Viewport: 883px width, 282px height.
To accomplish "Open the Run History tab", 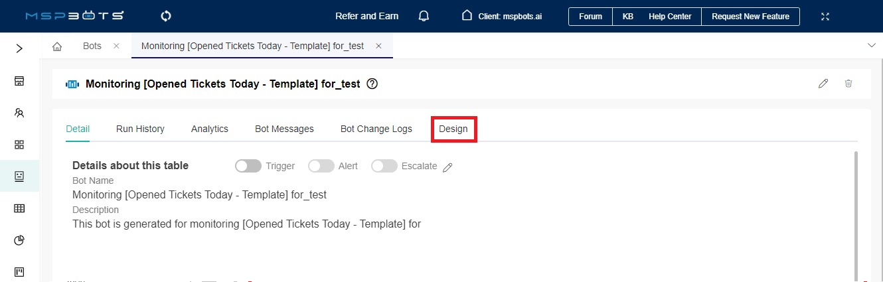I will (140, 129).
